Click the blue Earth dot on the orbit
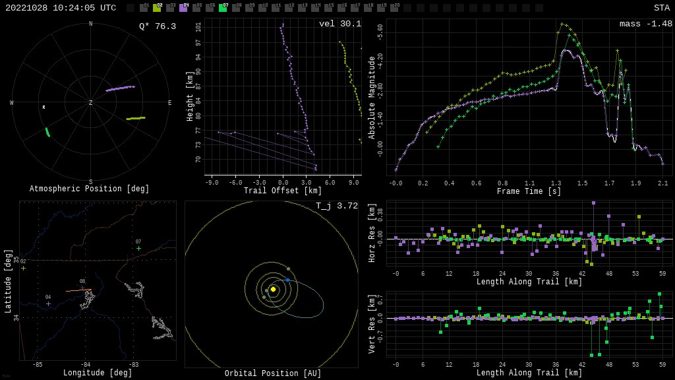 coord(287,280)
